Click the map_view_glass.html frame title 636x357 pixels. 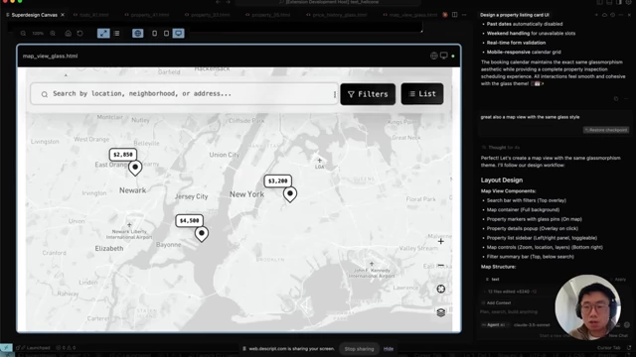click(x=50, y=56)
